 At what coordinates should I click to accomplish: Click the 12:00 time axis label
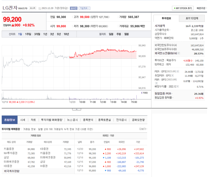103,102
